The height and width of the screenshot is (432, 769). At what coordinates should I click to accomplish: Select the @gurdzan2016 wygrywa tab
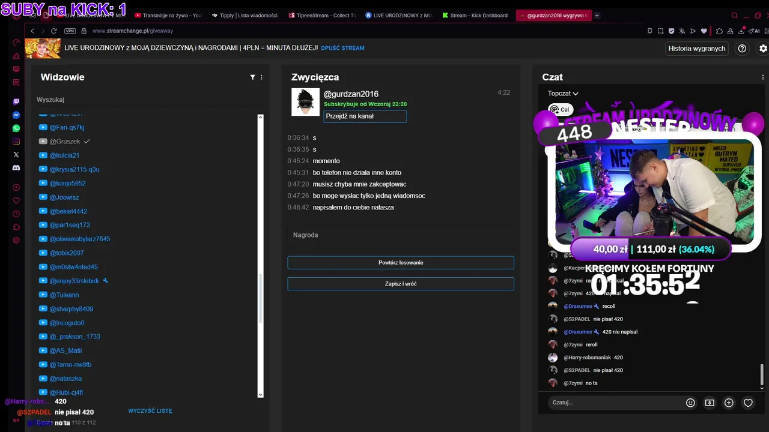pyautogui.click(x=553, y=15)
